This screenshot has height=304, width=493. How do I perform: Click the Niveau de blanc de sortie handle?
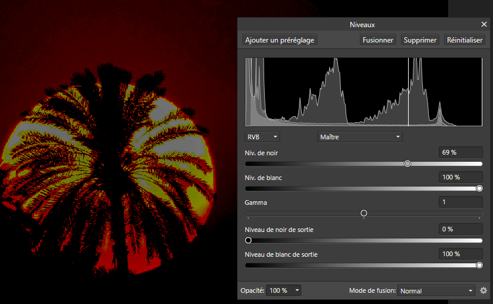pos(479,265)
